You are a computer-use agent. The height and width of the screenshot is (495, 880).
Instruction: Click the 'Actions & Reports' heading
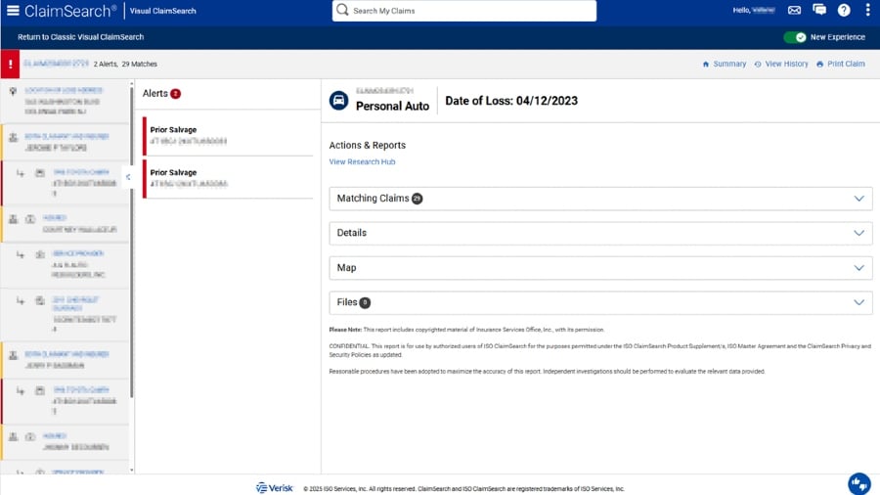coord(367,146)
